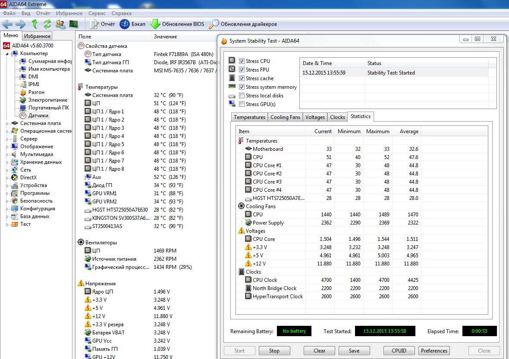Viewport: 509px width, 359px height.
Task: Expand the Мультимедиа tree node
Action: tap(7, 155)
